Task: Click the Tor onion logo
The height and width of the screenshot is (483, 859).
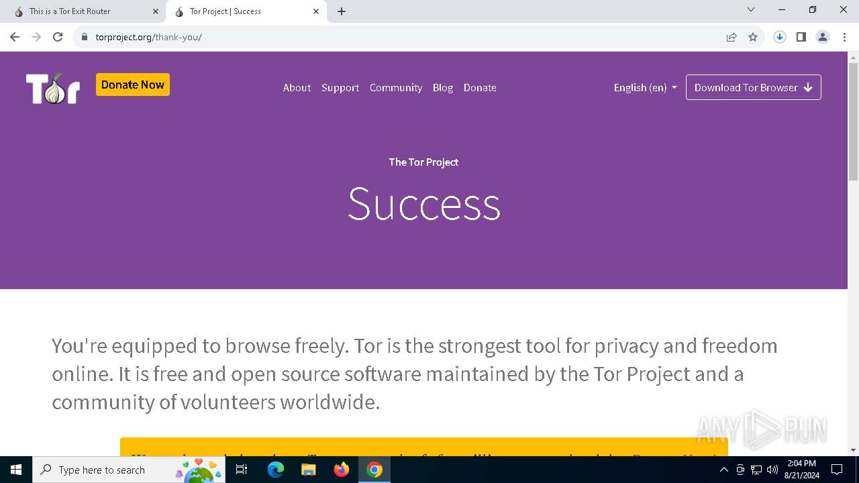Action: click(53, 88)
